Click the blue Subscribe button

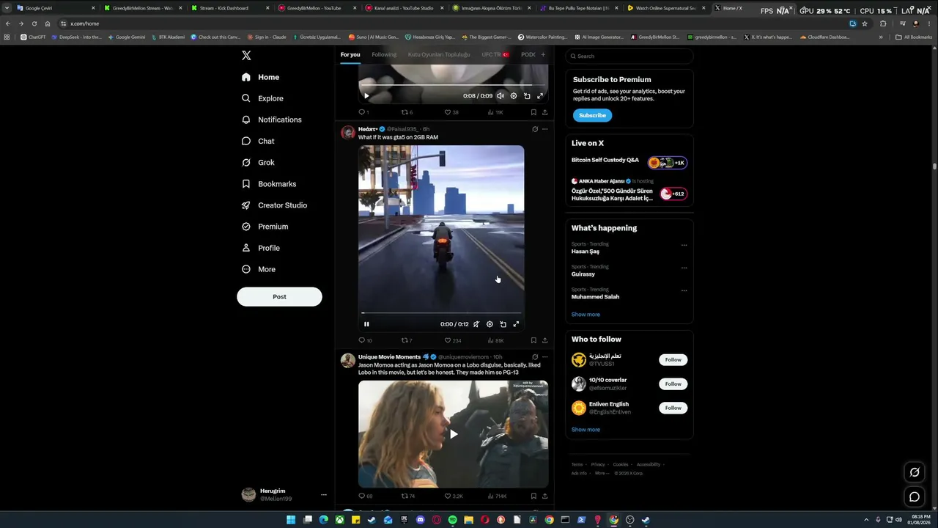pyautogui.click(x=592, y=115)
